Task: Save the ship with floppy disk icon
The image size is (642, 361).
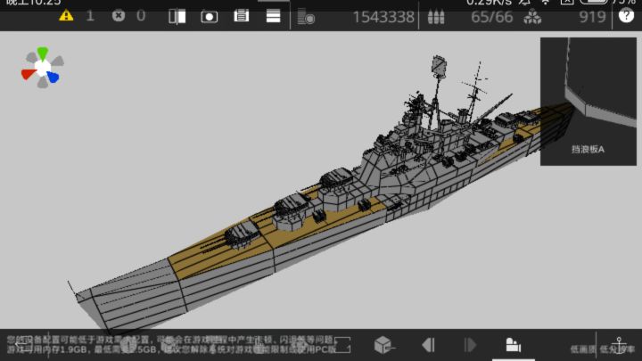Action: [x=241, y=16]
